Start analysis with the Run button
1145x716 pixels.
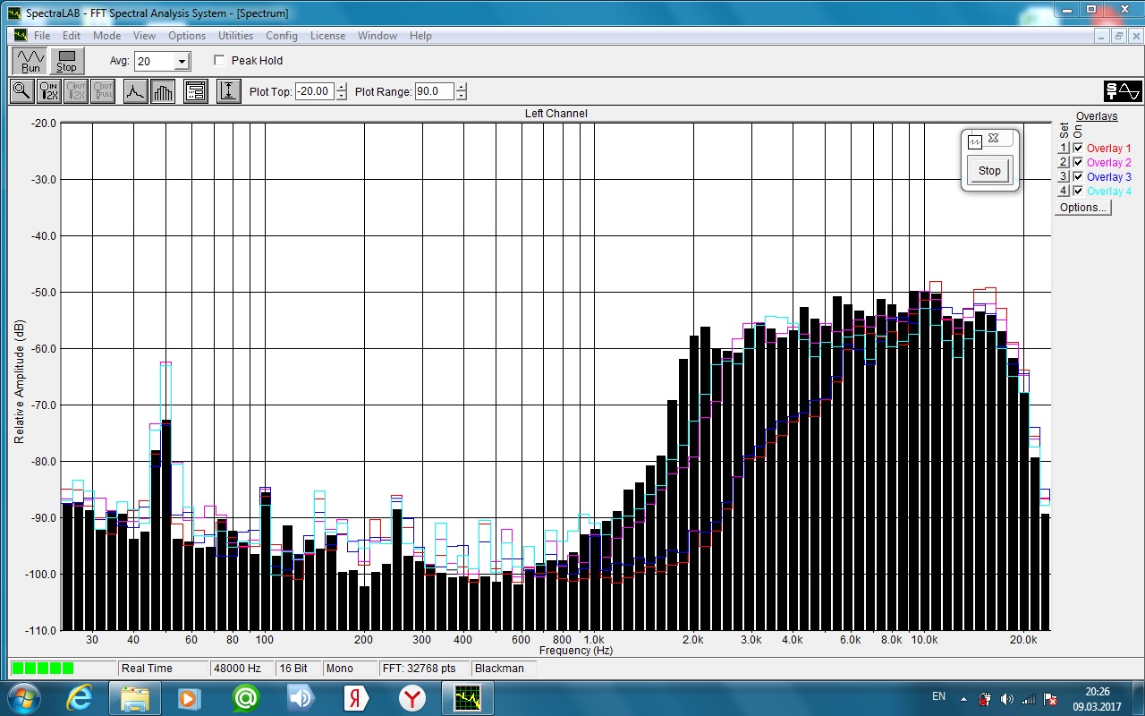30,61
